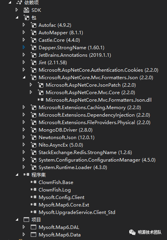Click the Mysoft.Map6.DAL project icon
Viewport: 167px width, 240px height.
(33, 227)
